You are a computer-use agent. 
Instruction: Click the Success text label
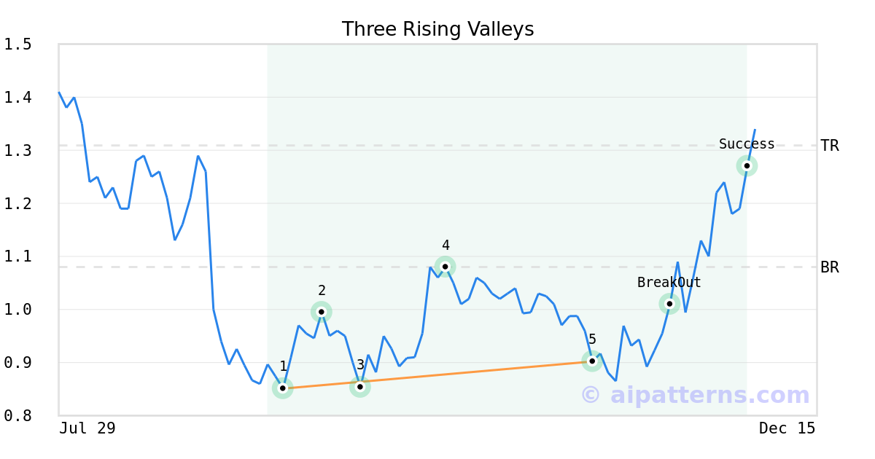747,144
